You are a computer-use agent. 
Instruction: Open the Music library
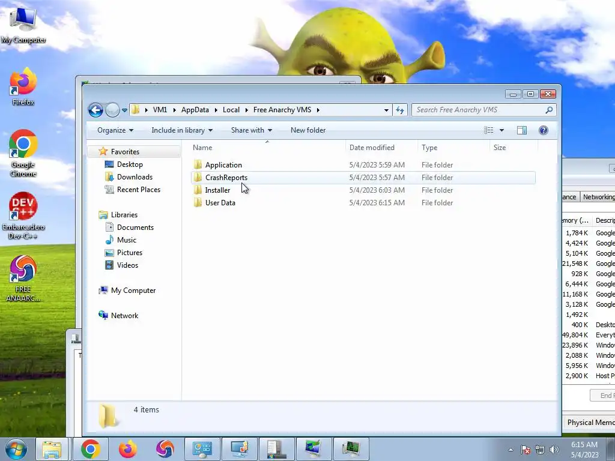pos(126,240)
